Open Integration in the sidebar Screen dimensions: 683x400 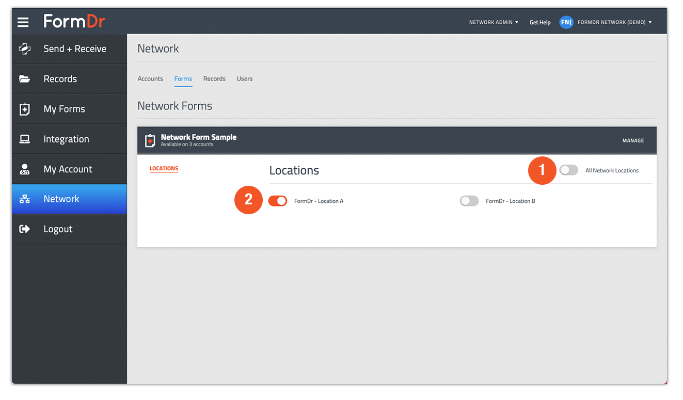pyautogui.click(x=69, y=139)
